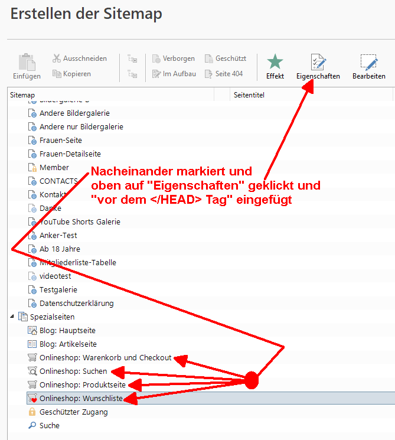Select Onlineshop: Warenkorb und Checkout page
395x440 pixels.
coord(105,358)
